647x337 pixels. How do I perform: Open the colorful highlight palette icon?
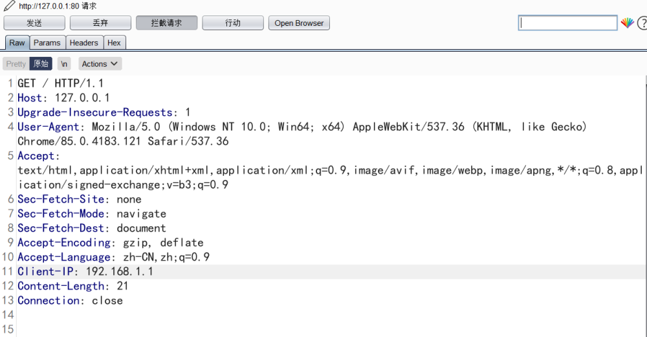click(627, 23)
